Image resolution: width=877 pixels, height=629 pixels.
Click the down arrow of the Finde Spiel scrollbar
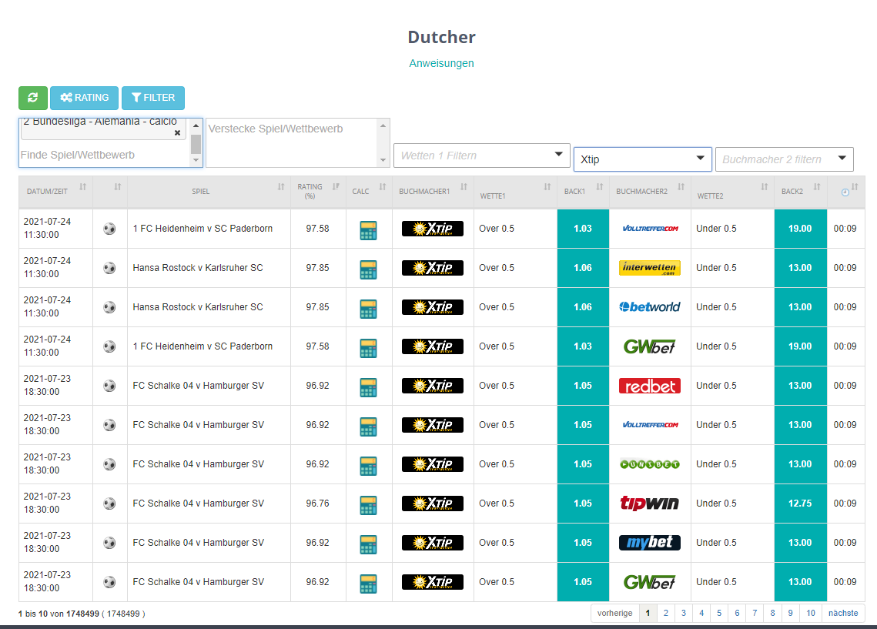[x=196, y=160]
